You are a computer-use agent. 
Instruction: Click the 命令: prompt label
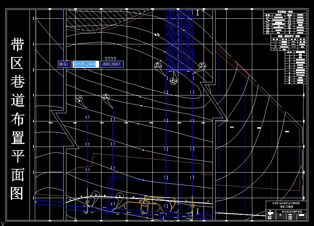[65, 64]
